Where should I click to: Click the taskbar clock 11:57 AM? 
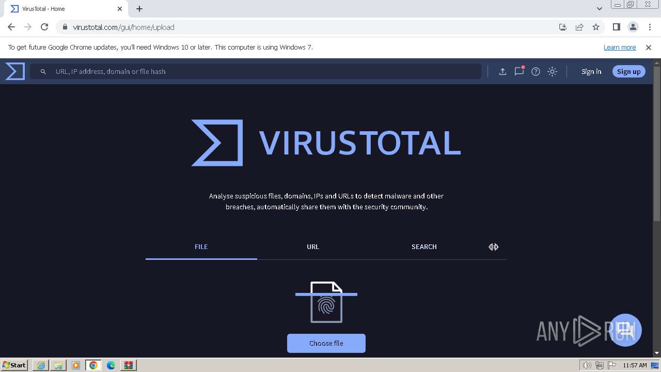(635, 365)
